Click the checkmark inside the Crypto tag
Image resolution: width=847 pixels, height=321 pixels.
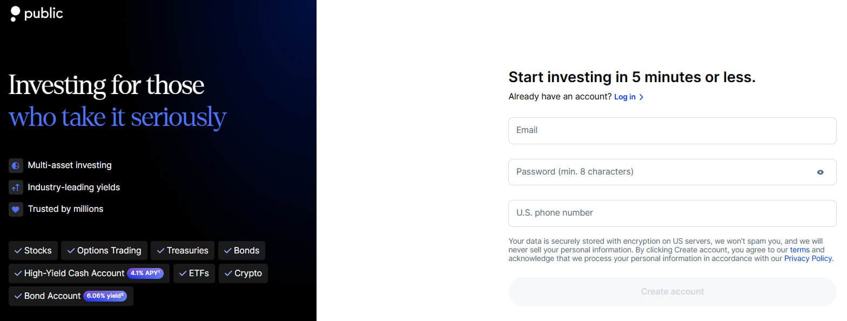coord(227,273)
